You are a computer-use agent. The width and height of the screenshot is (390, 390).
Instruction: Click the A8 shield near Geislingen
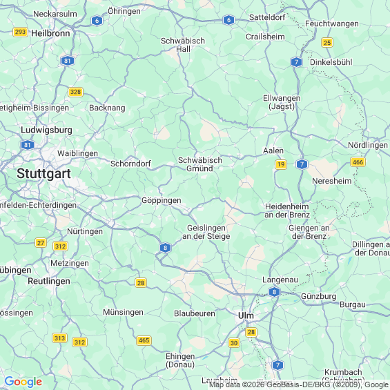click(x=165, y=248)
